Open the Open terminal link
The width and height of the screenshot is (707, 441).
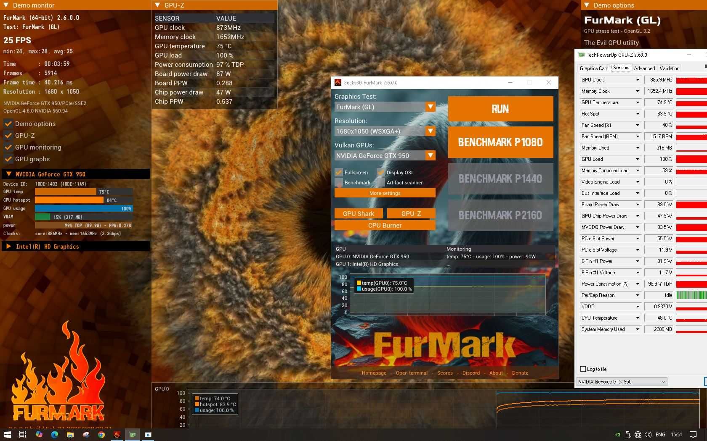click(x=412, y=373)
